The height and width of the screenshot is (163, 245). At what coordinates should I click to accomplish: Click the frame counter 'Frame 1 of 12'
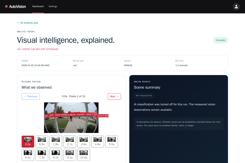77,96
